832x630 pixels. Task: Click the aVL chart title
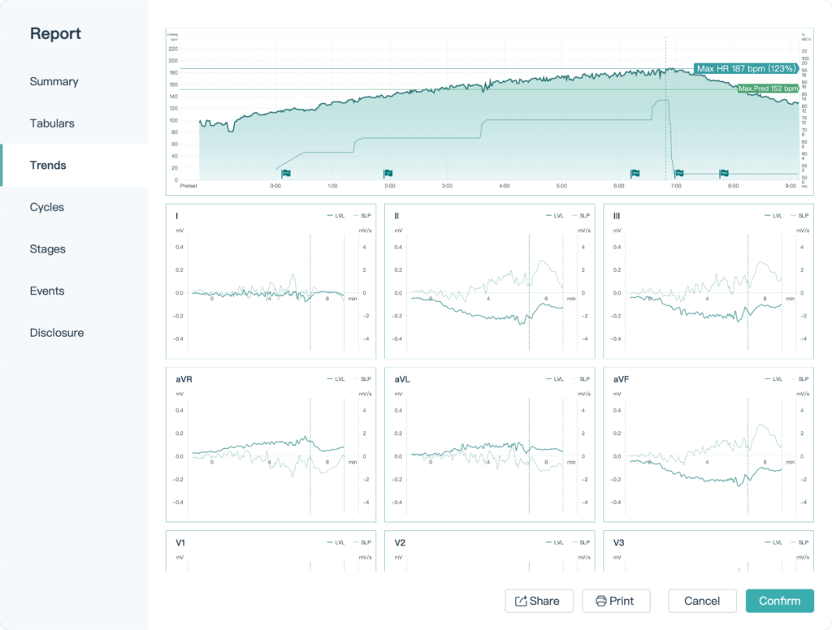click(x=402, y=380)
